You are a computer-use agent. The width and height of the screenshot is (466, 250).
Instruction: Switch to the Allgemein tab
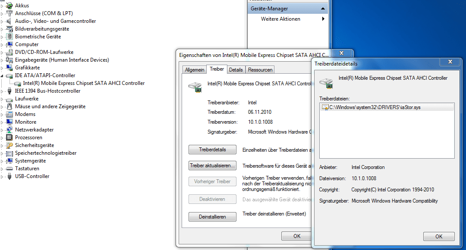point(194,70)
